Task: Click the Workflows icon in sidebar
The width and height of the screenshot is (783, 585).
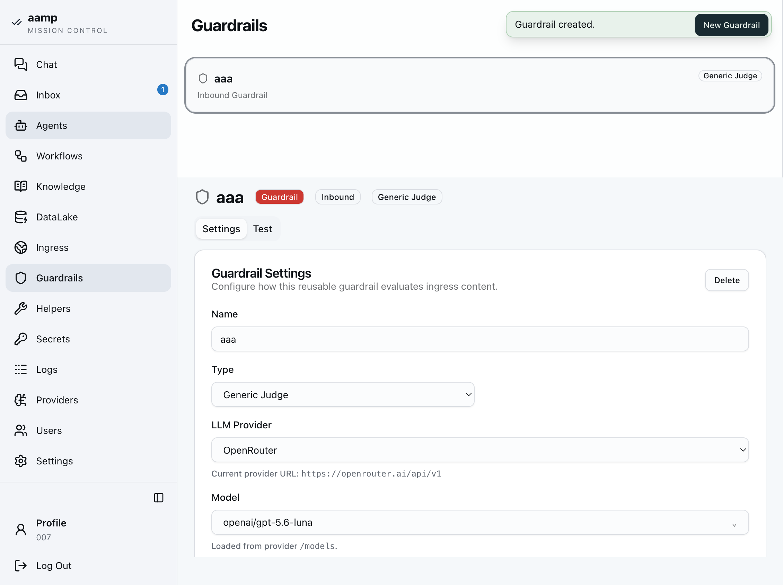Action: click(20, 156)
